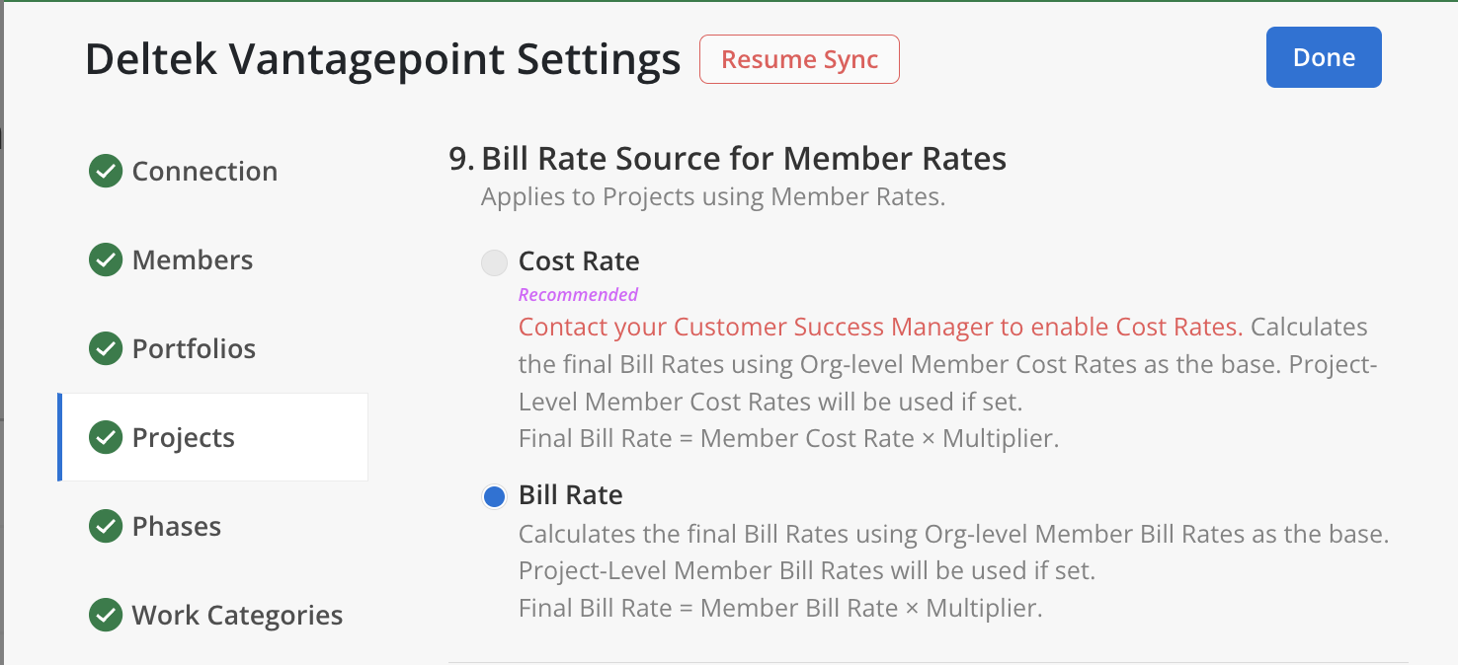This screenshot has width=1458, height=665.
Task: Open the Portfolios settings tab
Action: tap(212, 348)
